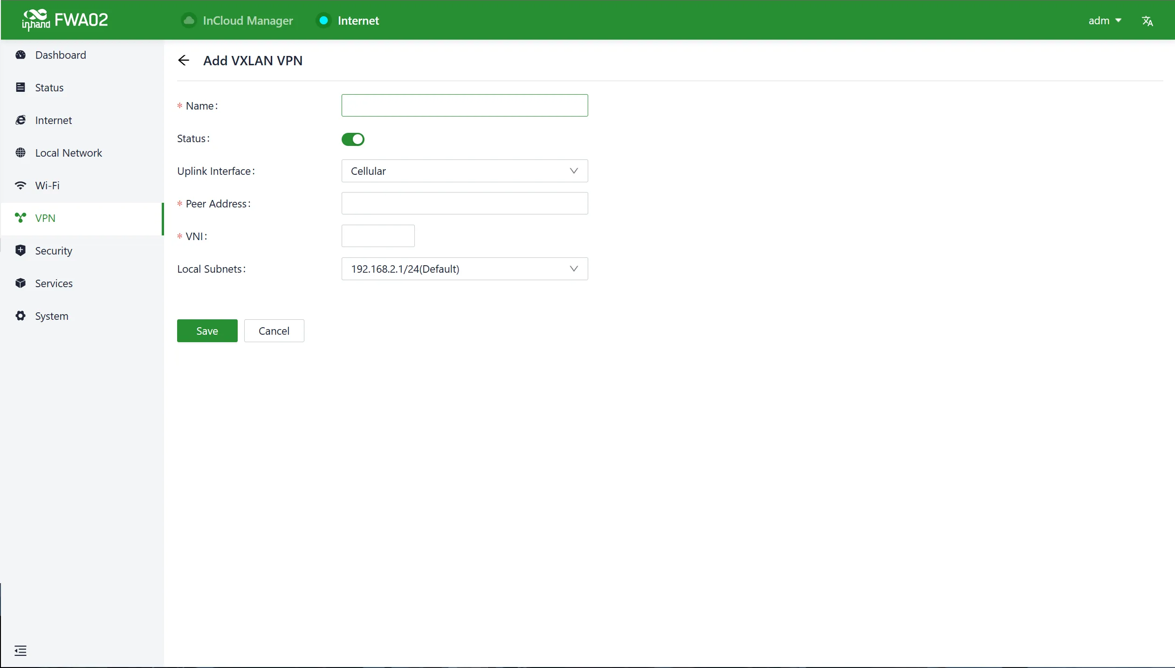1175x668 pixels.
Task: Expand the Local Subnets dropdown
Action: point(465,269)
